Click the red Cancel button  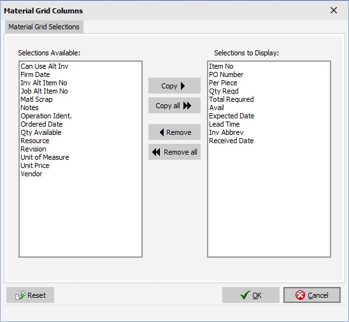click(312, 295)
